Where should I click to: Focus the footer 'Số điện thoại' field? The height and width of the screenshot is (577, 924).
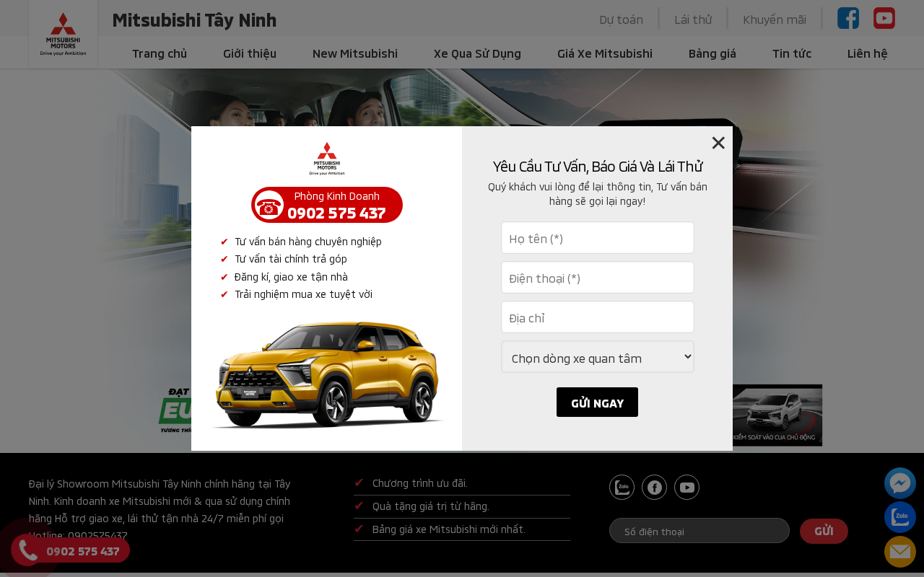[699, 531]
